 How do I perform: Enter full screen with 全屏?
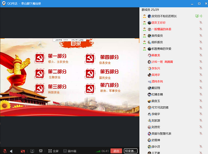pyautogui.click(x=53, y=151)
